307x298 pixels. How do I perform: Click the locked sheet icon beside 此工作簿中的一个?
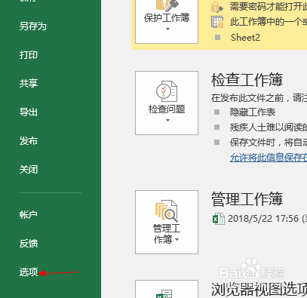(x=217, y=22)
